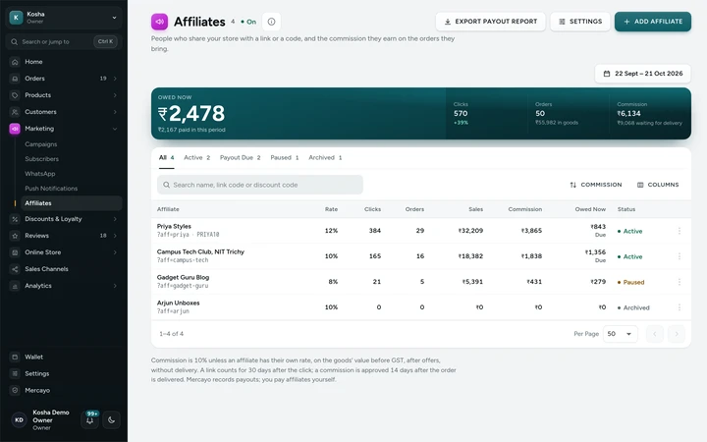Click the Marketing megaphone icon in sidebar
This screenshot has height=442, width=707.
[15, 129]
